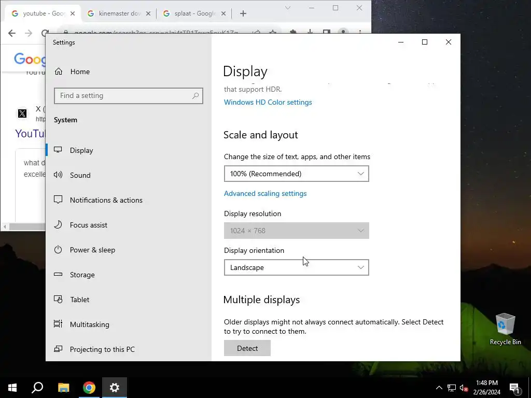Click the Find a setting box
Screen dimensions: 531x398
coord(129,96)
